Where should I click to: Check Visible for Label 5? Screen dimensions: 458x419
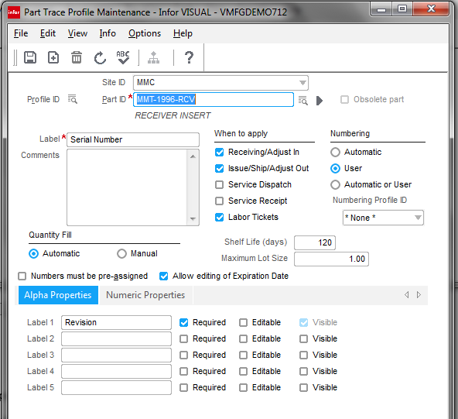coord(304,388)
